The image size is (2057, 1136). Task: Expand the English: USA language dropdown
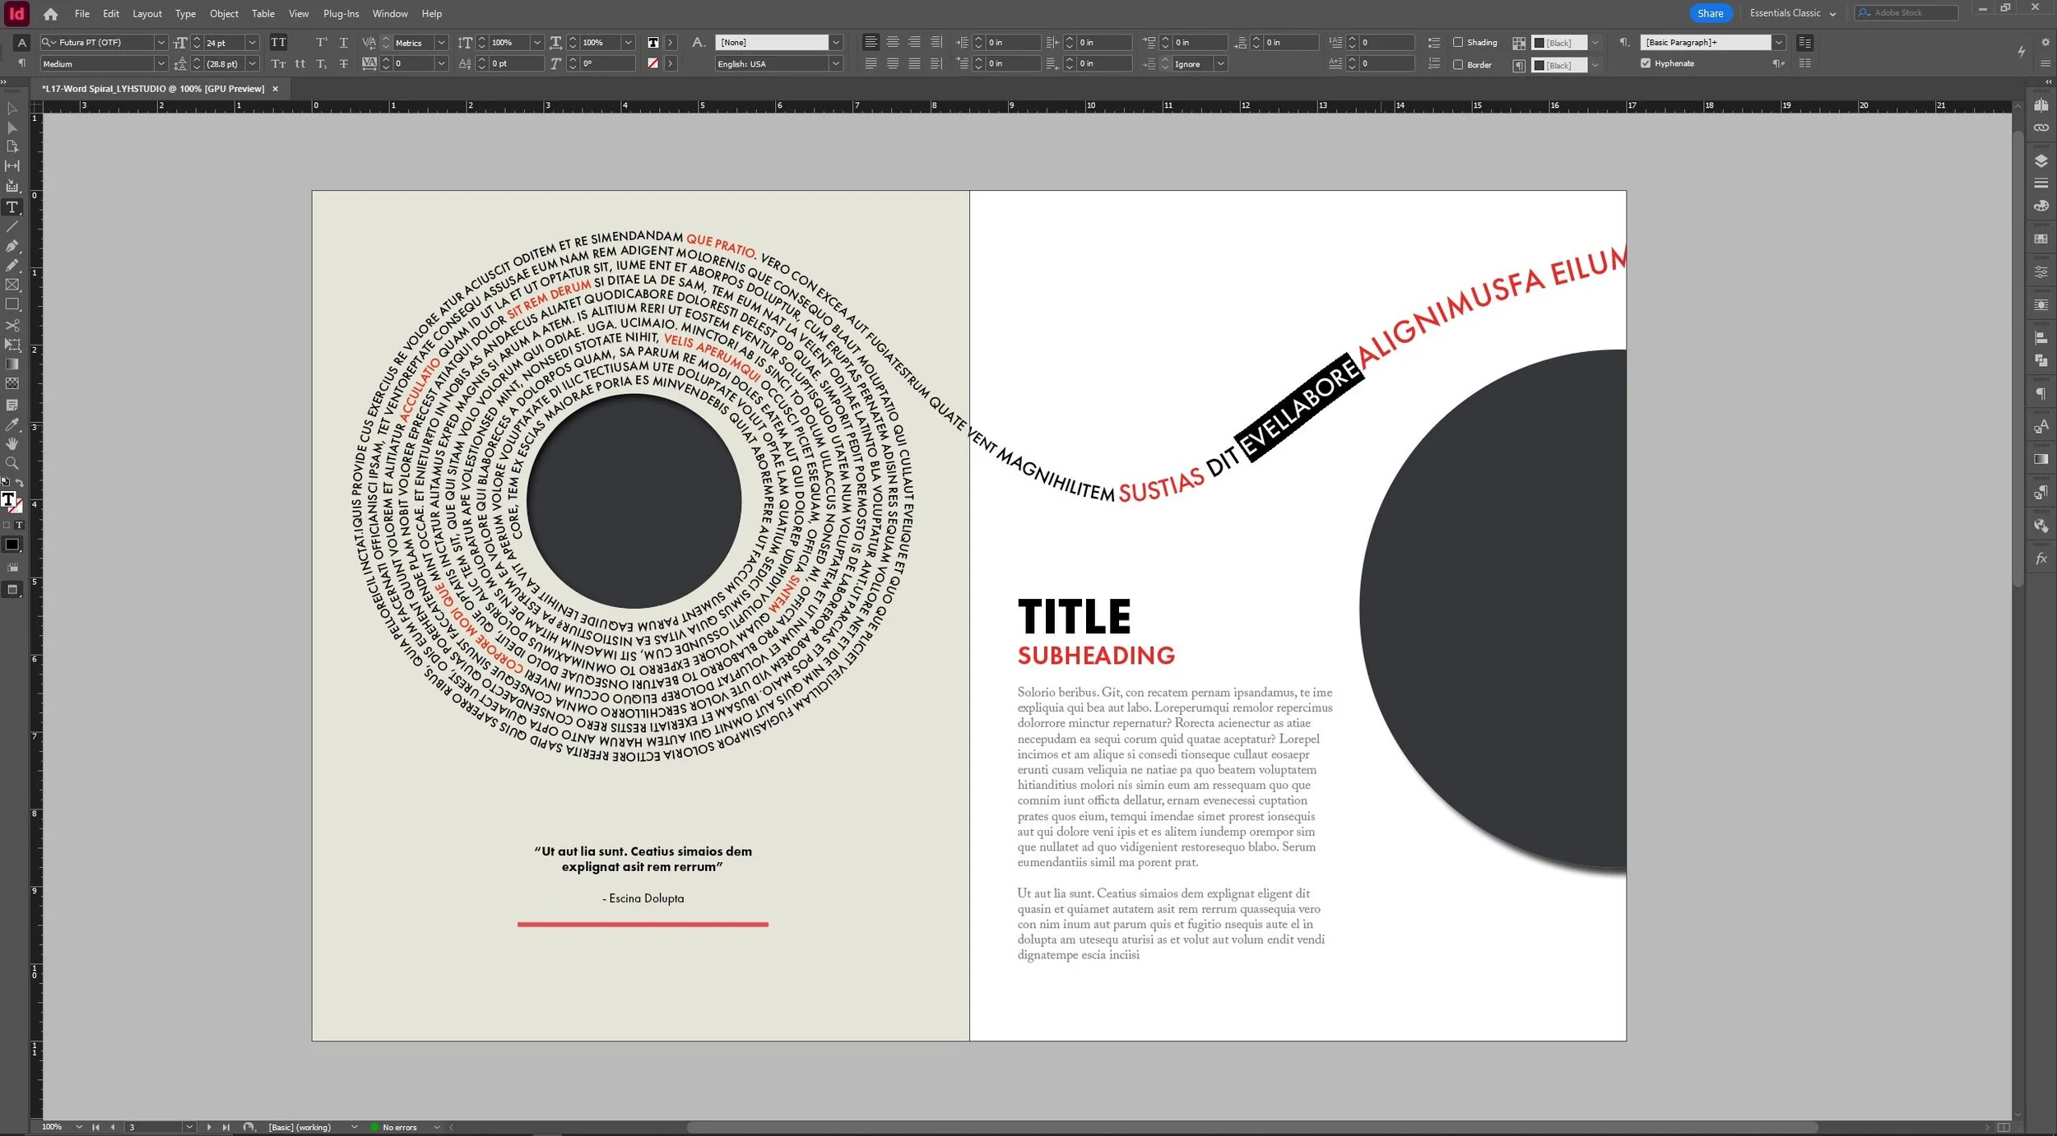(x=836, y=63)
